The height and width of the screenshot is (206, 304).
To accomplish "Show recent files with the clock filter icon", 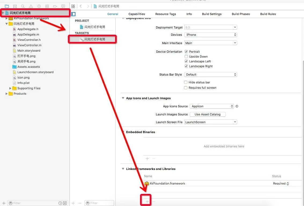I will pyautogui.click(x=60, y=203).
